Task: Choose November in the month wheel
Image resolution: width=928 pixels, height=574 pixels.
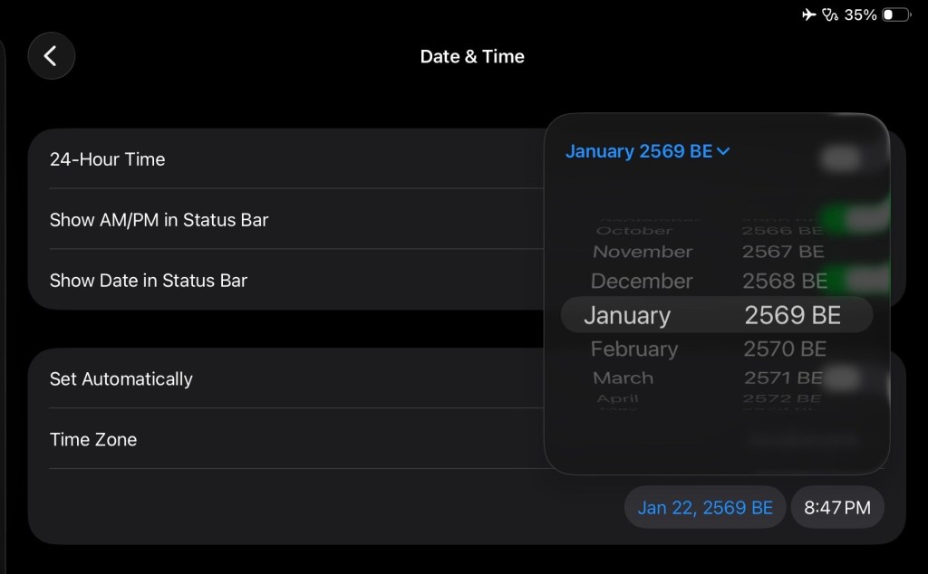Action: point(643,252)
